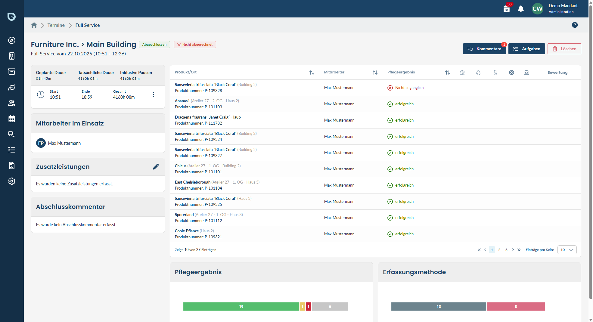The image size is (593, 322).
Task: Click Nicht zugänglich result status
Action: pos(405,88)
